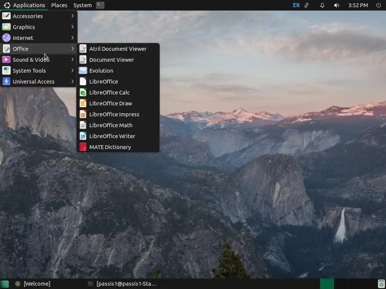
Task: Click the Ubuntu MATE logo icon
Action: (7, 5)
